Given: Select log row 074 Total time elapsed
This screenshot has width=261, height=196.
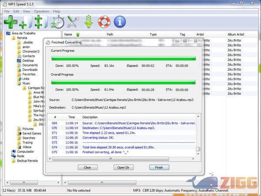Looking at the screenshot, I should (x=122, y=147).
